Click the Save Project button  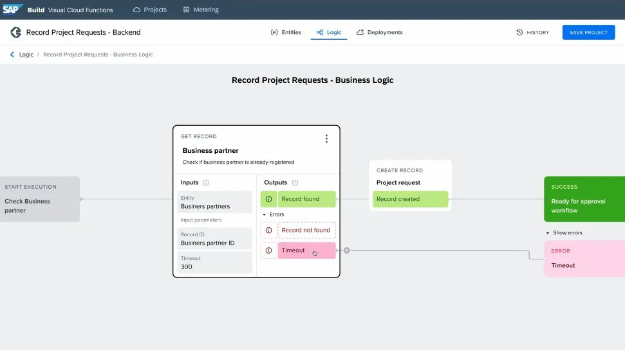point(588,32)
